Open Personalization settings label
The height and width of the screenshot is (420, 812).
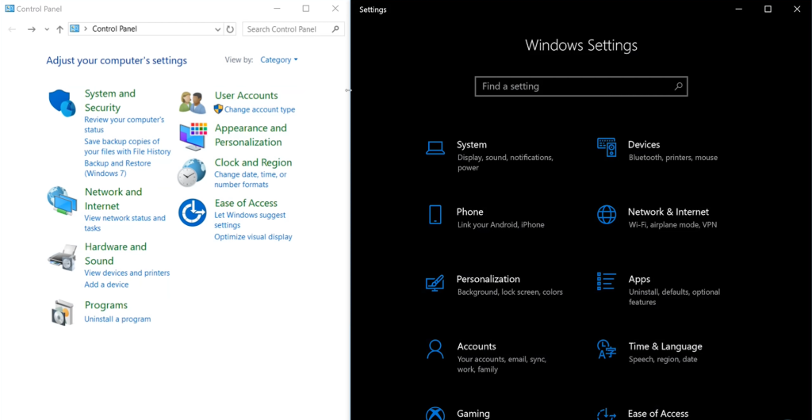488,279
